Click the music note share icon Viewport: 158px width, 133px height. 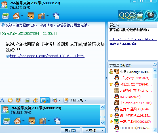[x=35, y=100]
